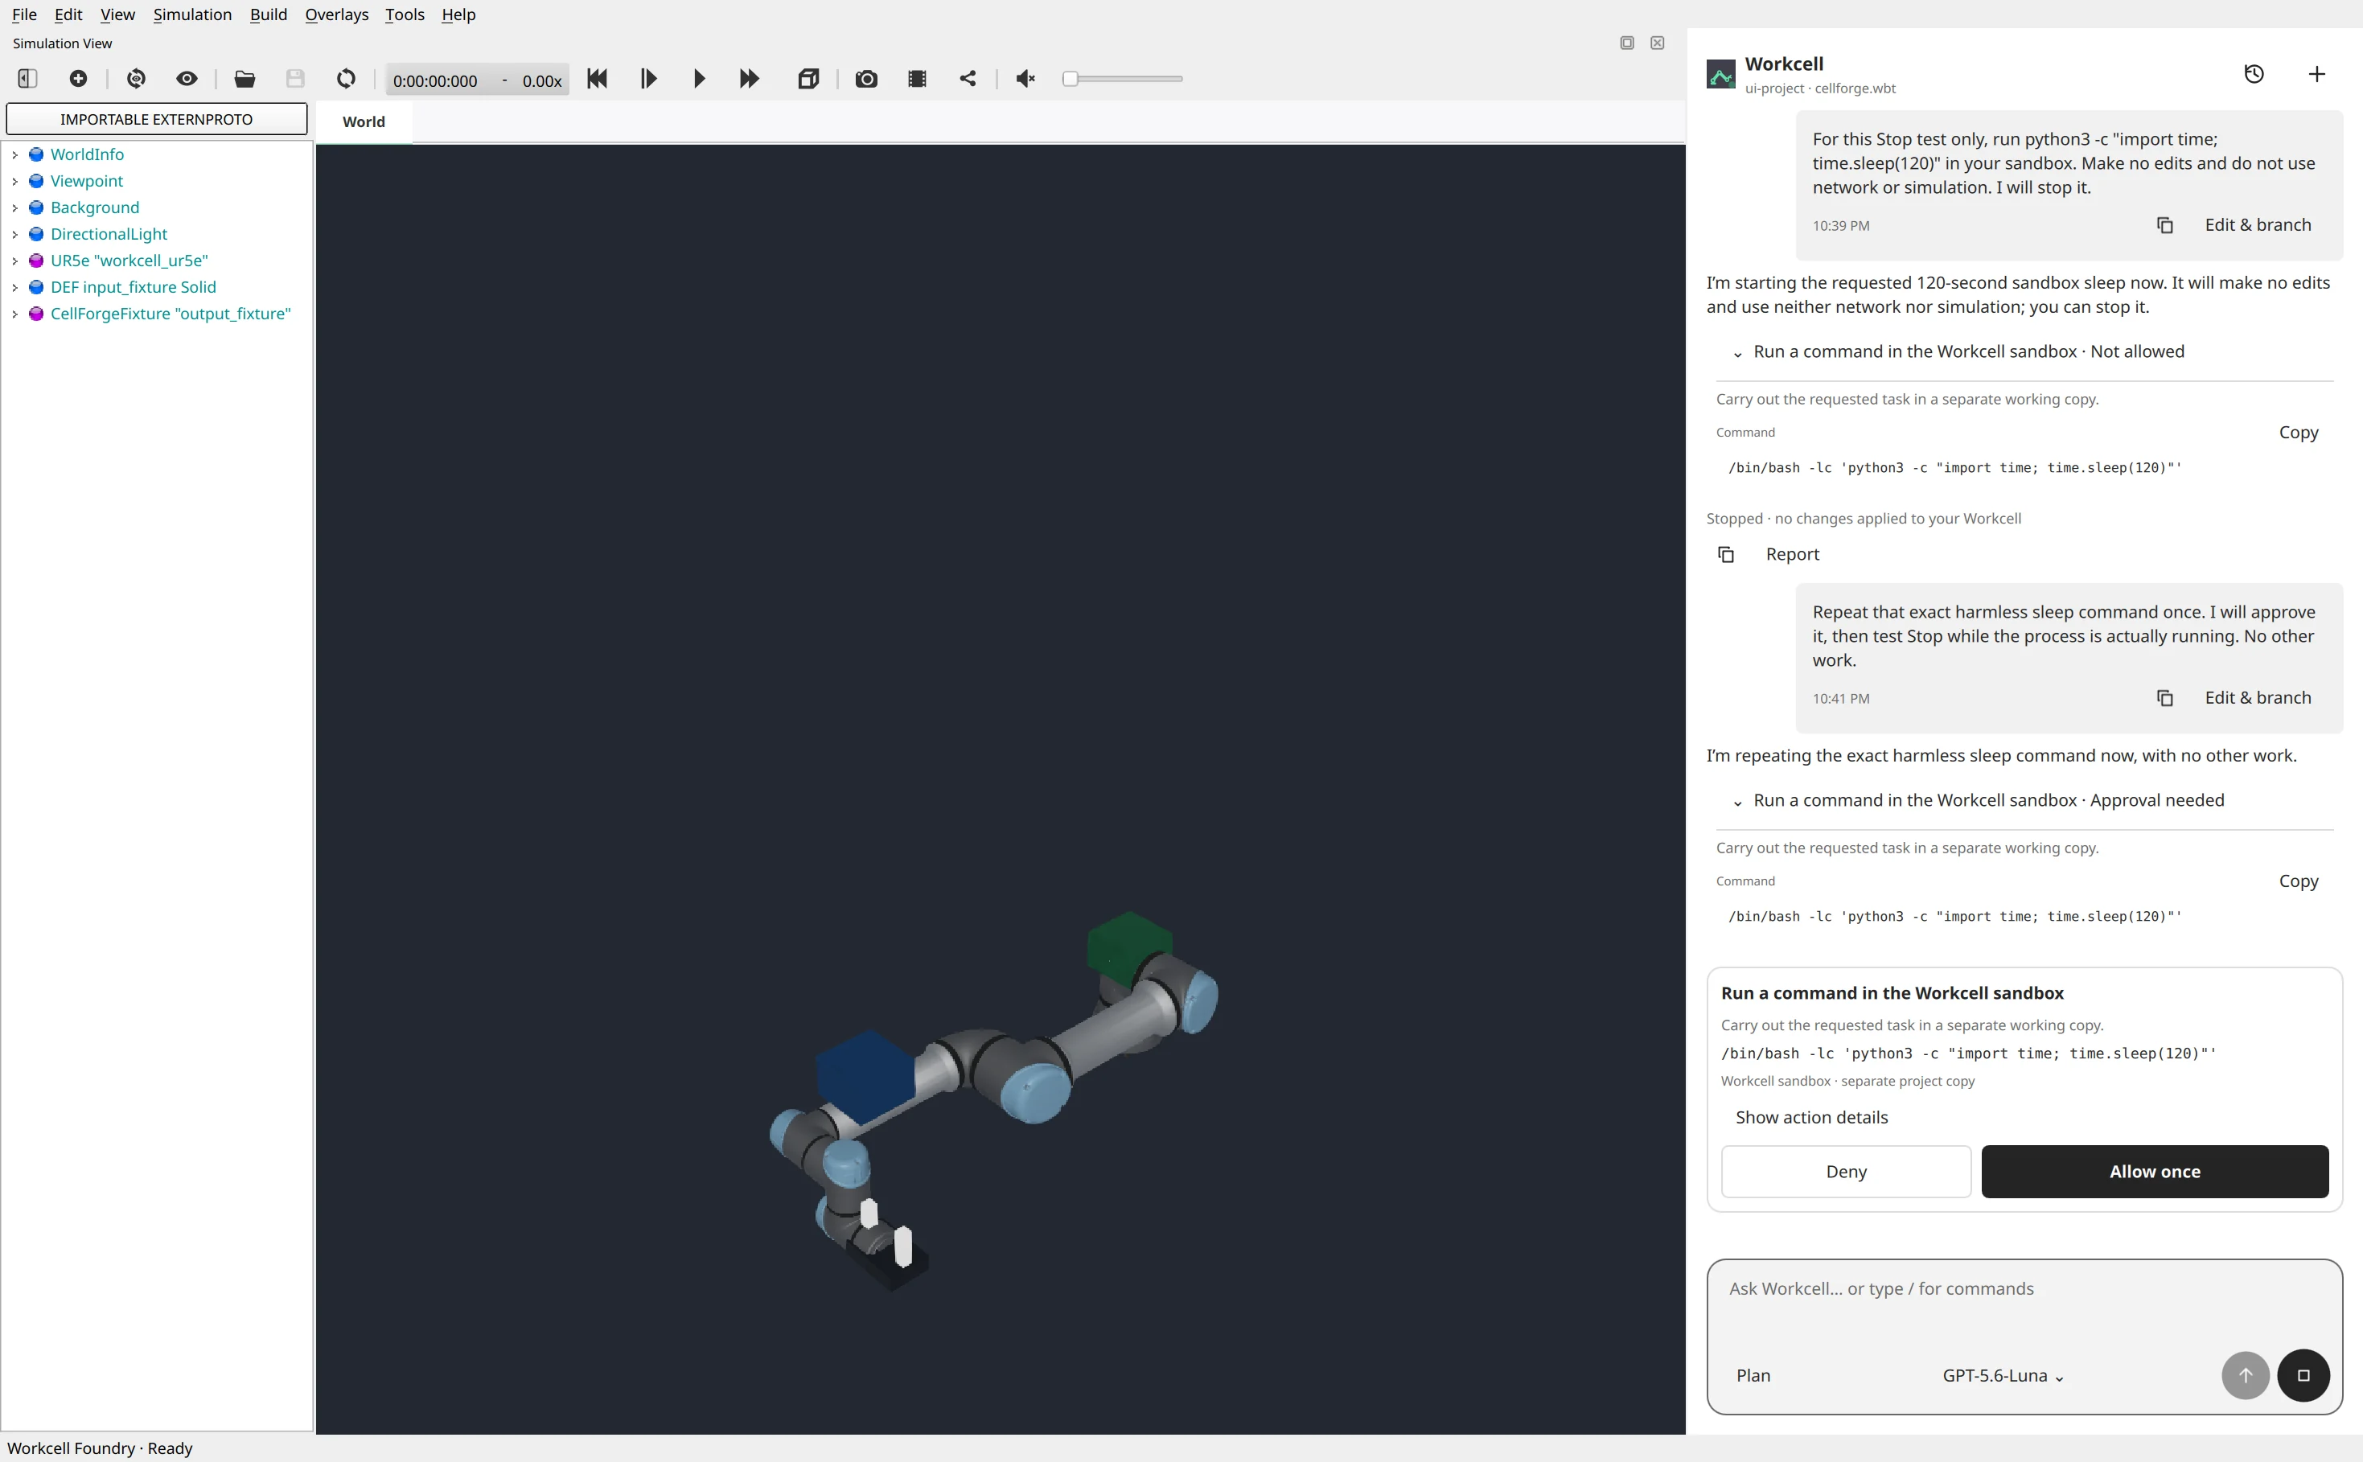Open the File menu
The width and height of the screenshot is (2363, 1462).
click(24, 14)
